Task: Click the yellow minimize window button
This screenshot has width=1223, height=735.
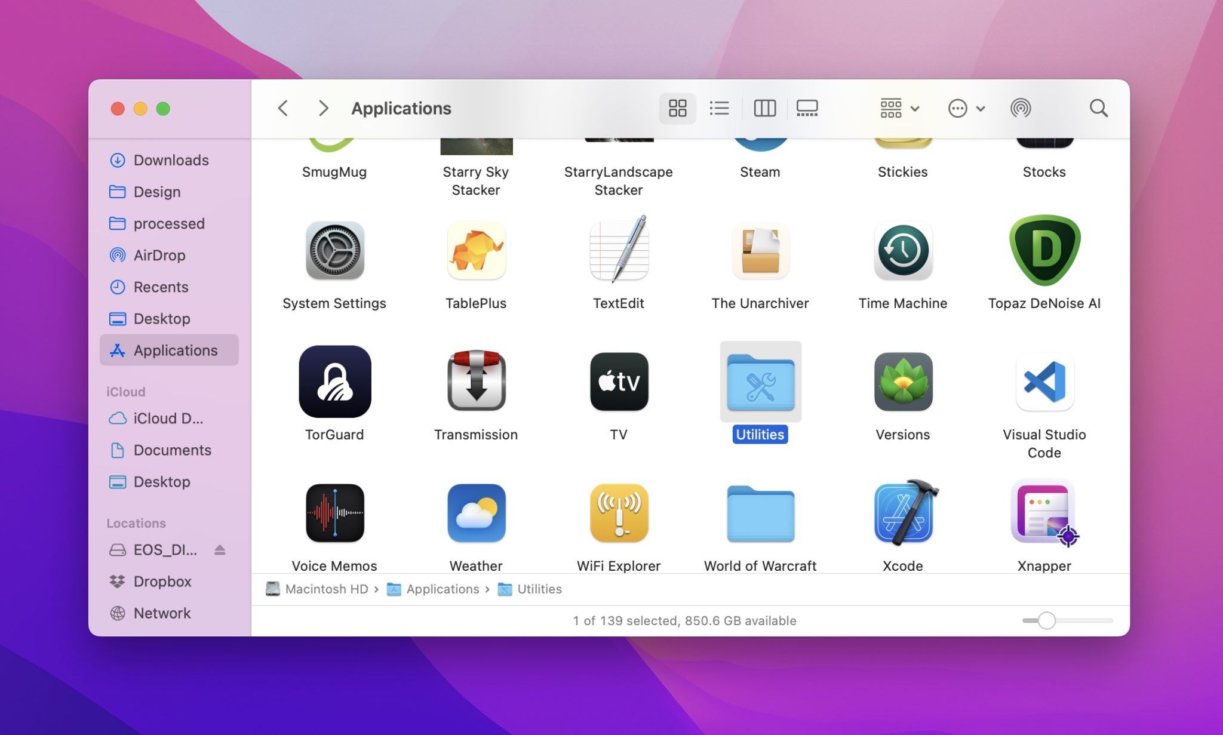Action: [x=140, y=109]
